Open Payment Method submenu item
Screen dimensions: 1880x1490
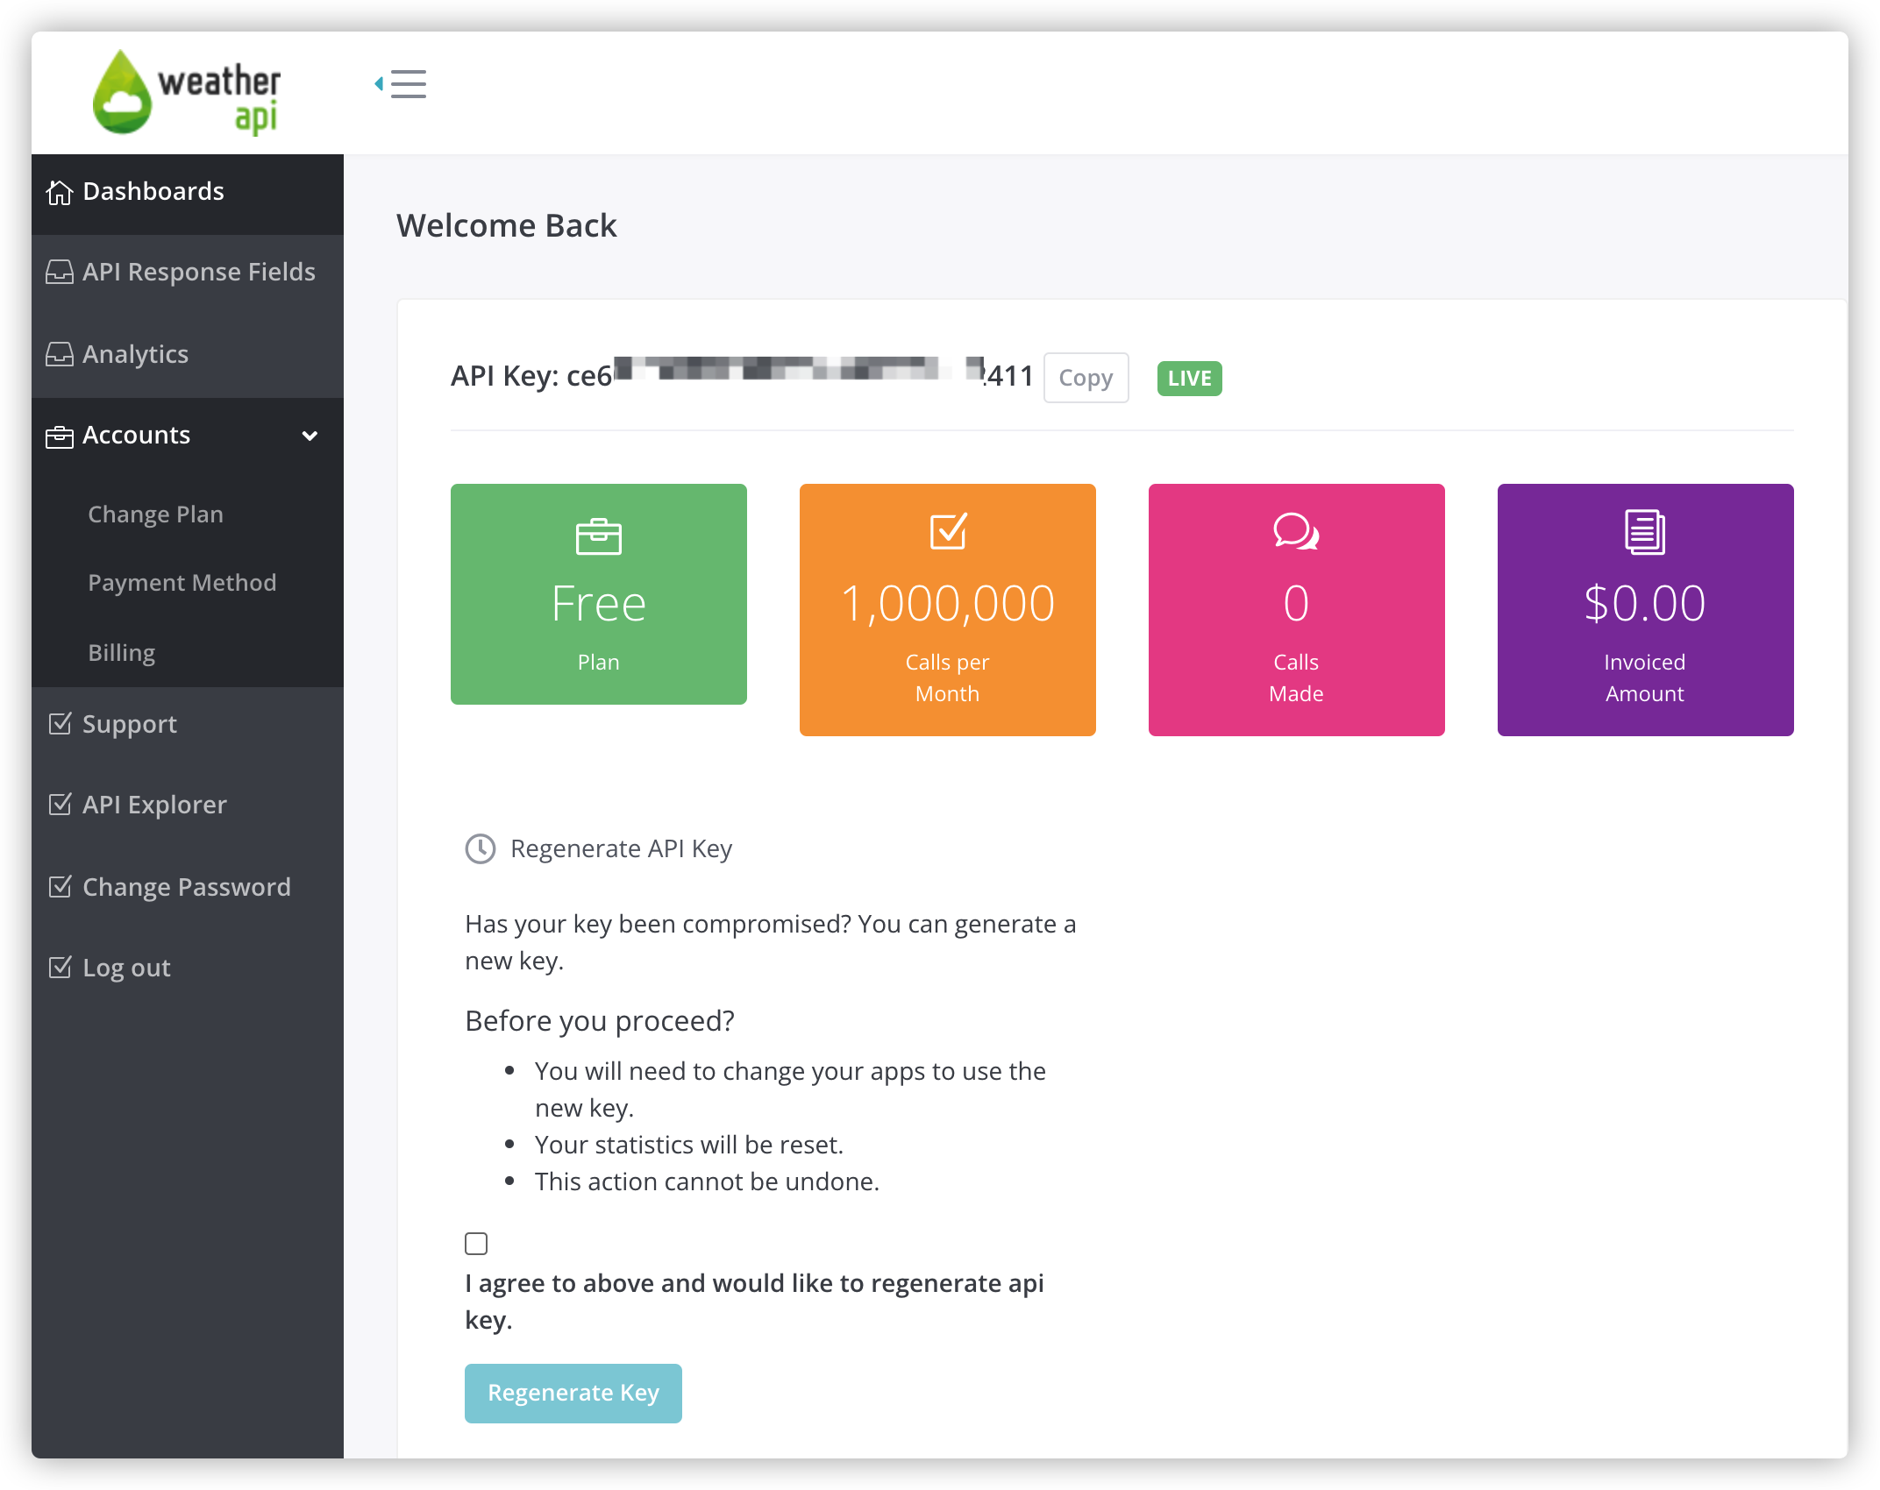tap(182, 583)
